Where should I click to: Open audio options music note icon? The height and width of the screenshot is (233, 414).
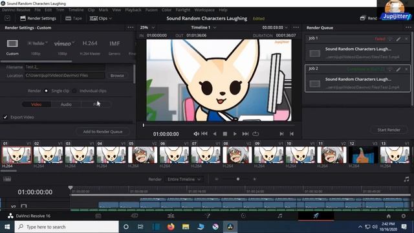point(406,179)
